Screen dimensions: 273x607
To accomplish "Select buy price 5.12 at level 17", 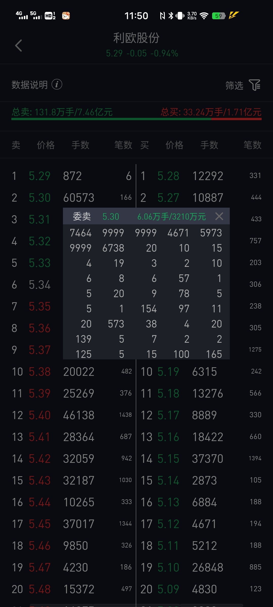I will [168, 524].
